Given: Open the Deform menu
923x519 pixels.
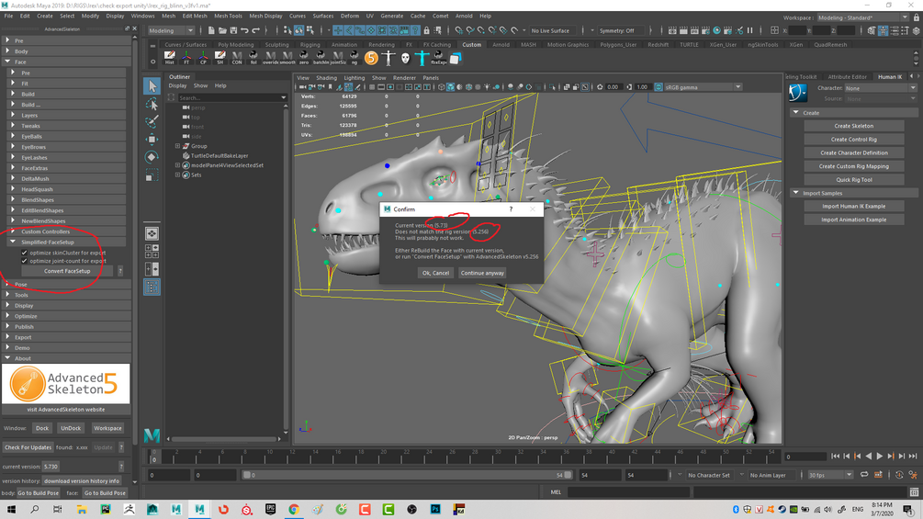Looking at the screenshot, I should click(350, 16).
